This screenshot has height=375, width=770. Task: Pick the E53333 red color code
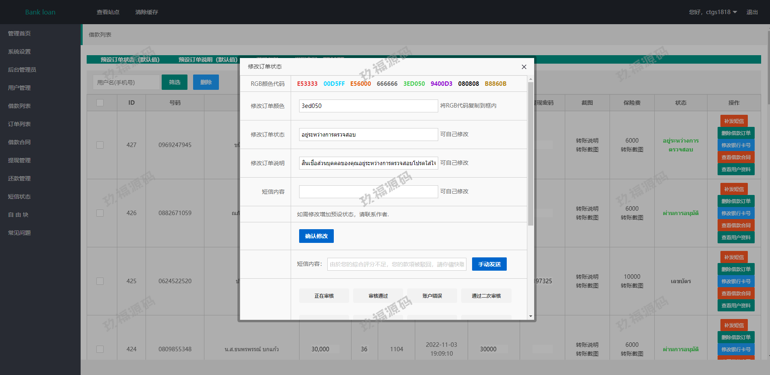point(307,84)
